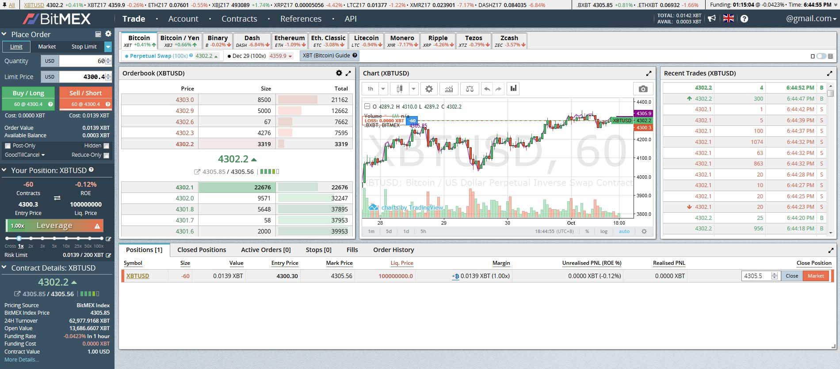The height and width of the screenshot is (369, 840).
Task: Take chart snapshot with camera icon
Action: pos(643,89)
